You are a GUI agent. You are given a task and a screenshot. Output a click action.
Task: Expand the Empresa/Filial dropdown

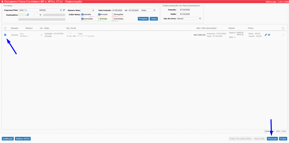(x=40, y=10)
